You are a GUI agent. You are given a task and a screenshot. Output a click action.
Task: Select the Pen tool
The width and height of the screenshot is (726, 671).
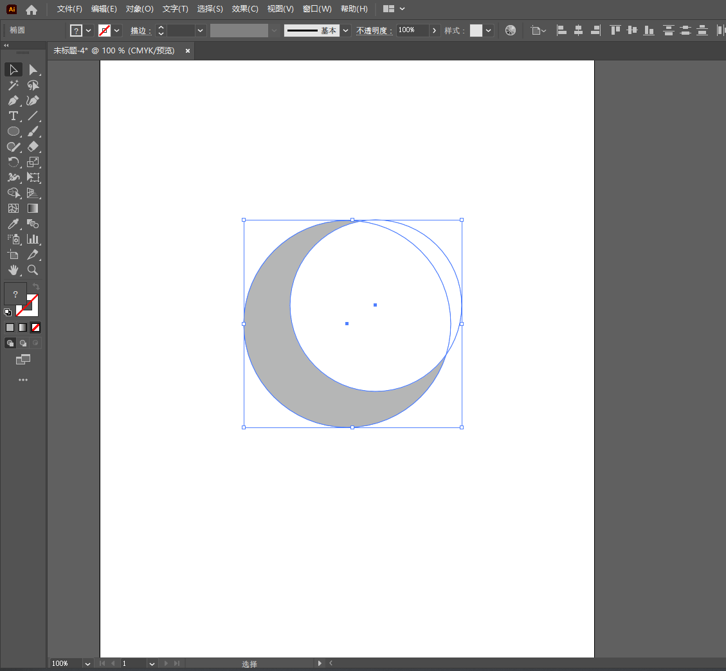(14, 100)
